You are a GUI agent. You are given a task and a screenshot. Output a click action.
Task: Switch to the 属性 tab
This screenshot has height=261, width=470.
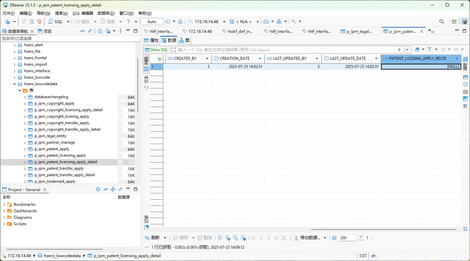151,40
